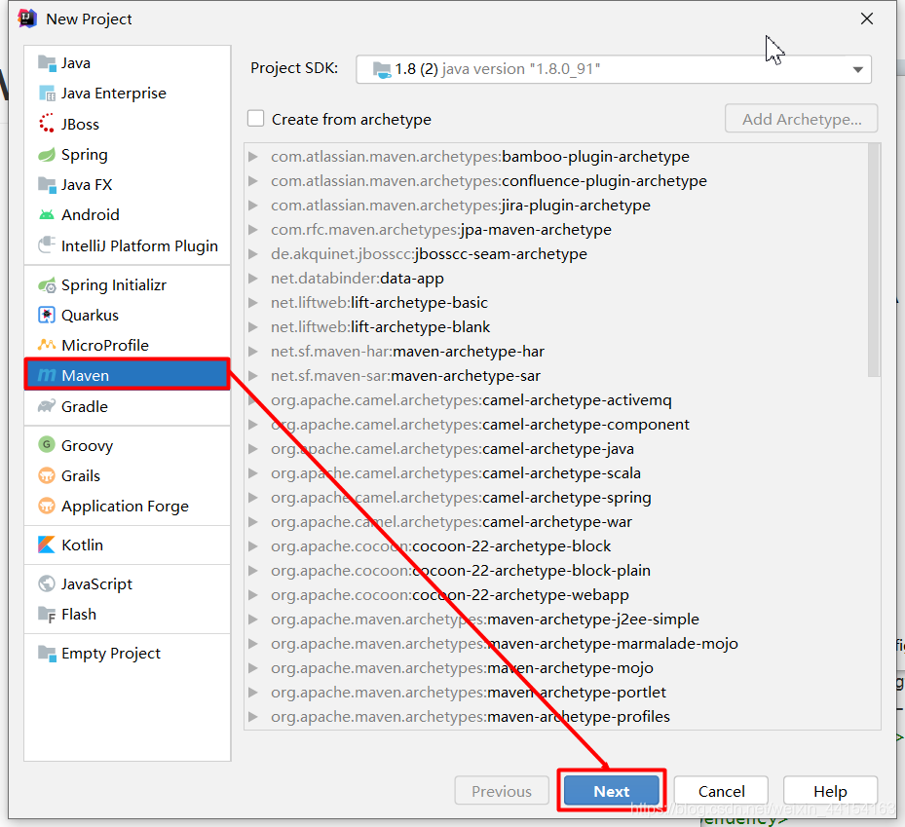Click the Groovy green G icon
905x827 pixels.
(x=46, y=445)
